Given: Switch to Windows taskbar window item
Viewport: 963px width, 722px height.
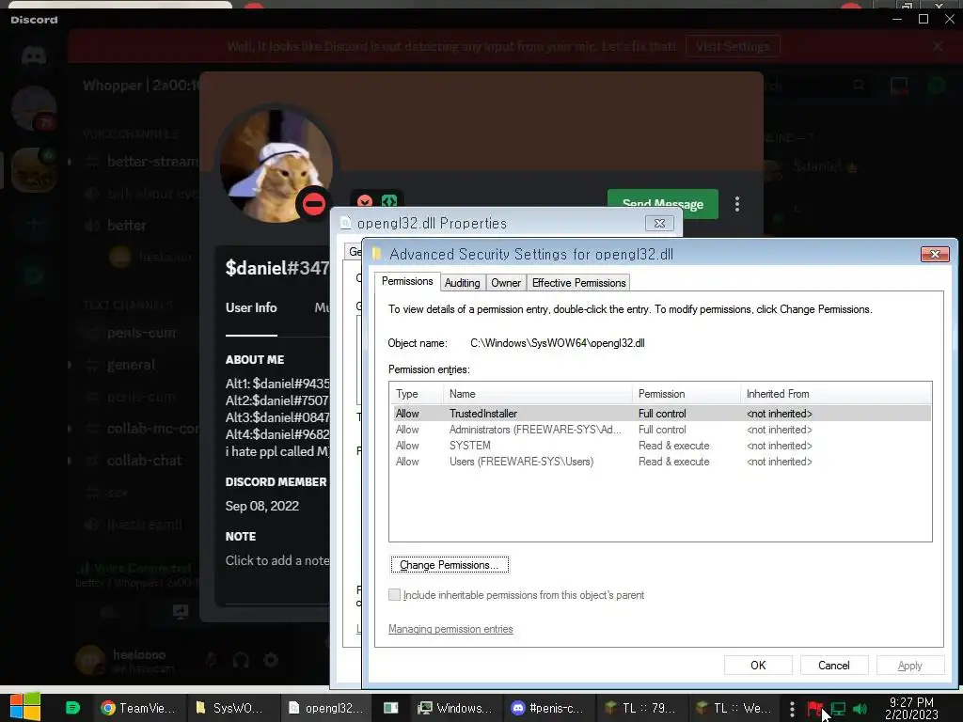Looking at the screenshot, I should (x=454, y=709).
